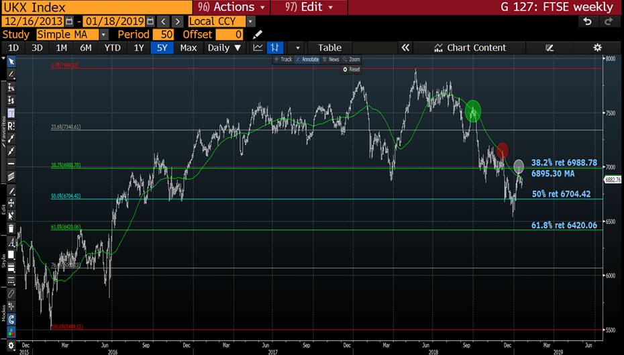The image size is (624, 355).
Task: Delete annotation with the trash icon
Action: click(x=11, y=229)
